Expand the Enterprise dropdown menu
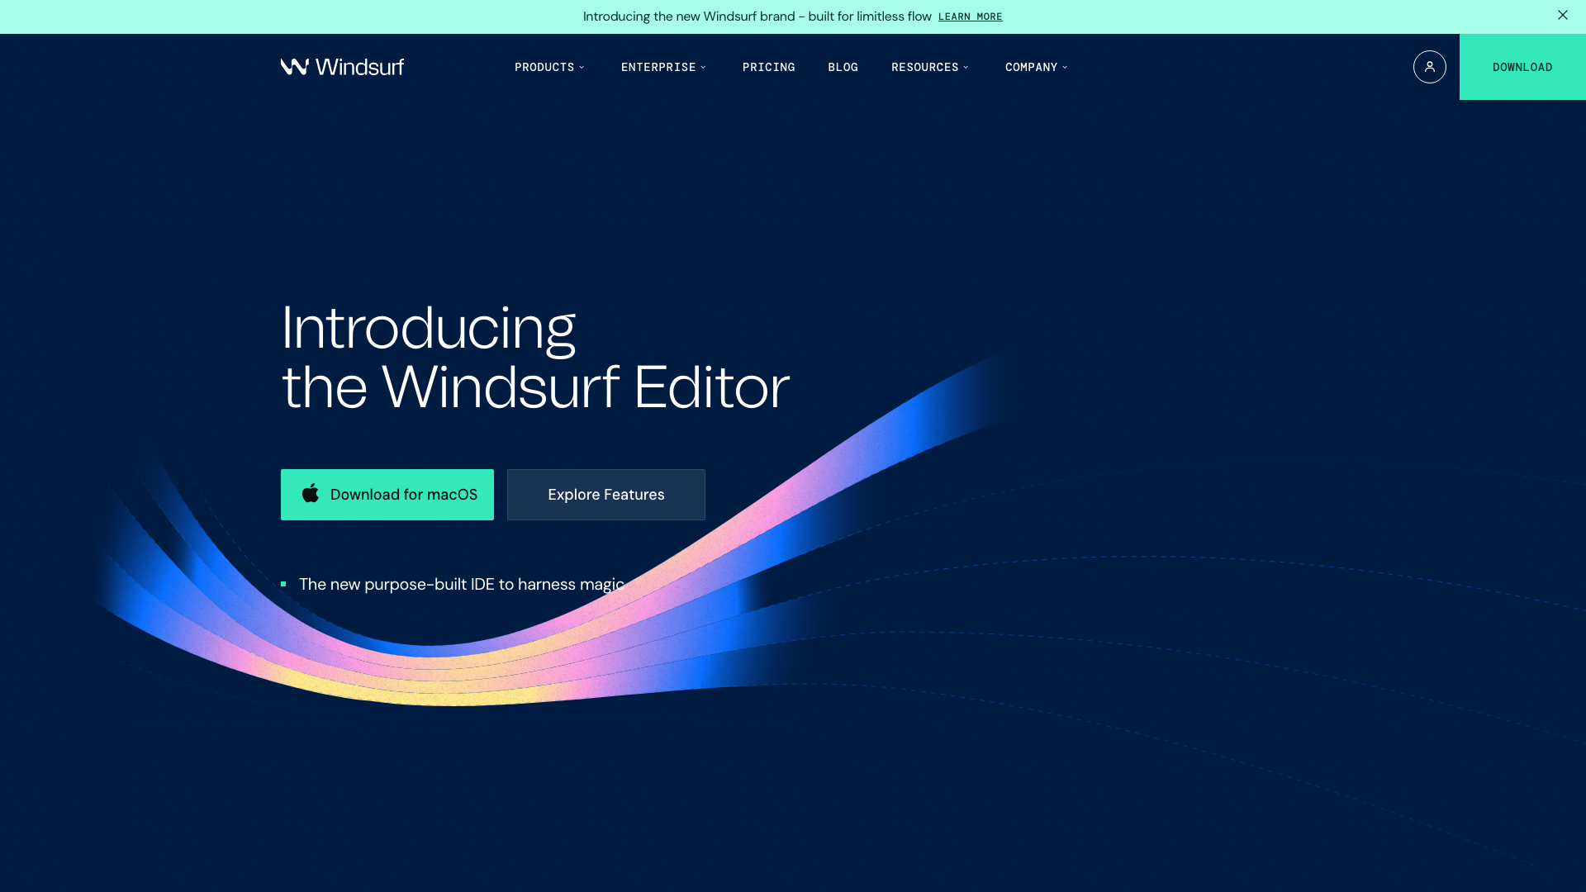The height and width of the screenshot is (892, 1586). [663, 67]
